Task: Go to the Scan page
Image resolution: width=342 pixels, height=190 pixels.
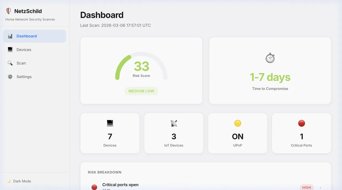Action: [x=34, y=63]
